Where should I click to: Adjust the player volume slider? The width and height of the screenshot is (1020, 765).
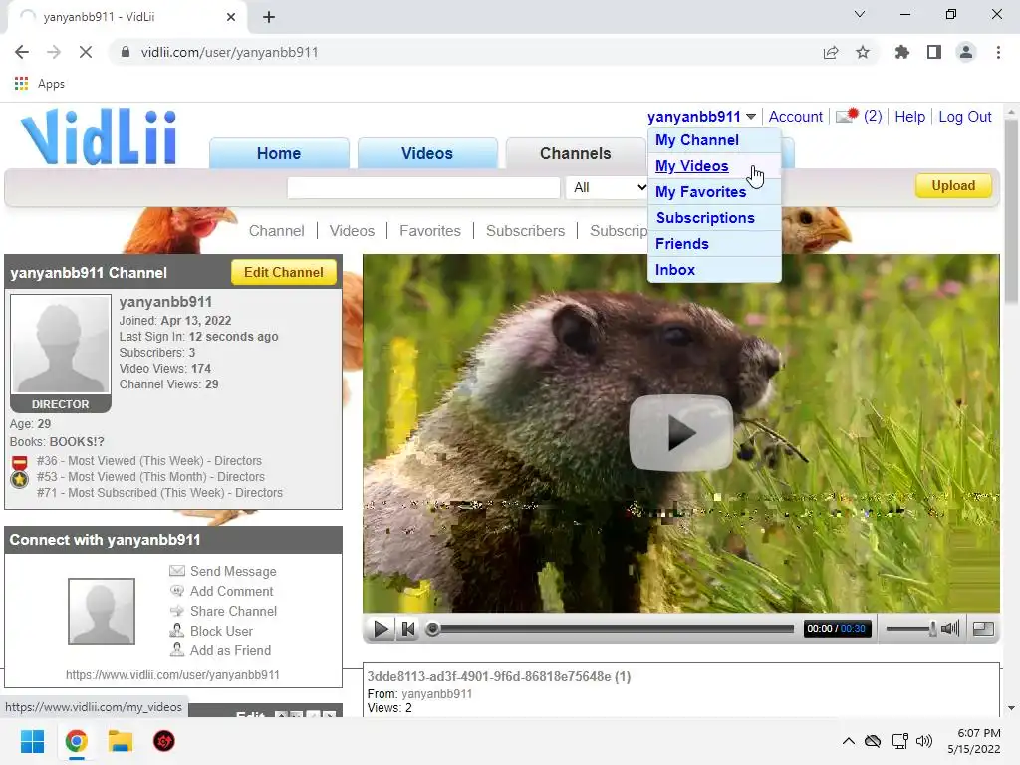[911, 629]
